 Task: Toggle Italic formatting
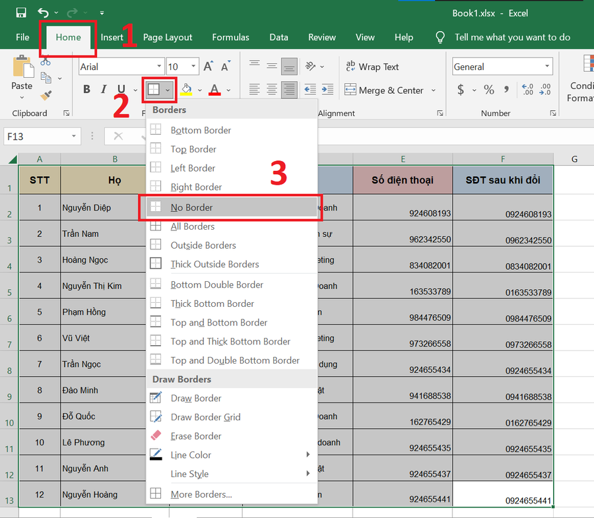[x=104, y=89]
